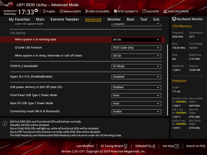Click the 3600 MHz frequency value
The width and height of the screenshot is (207, 155).
(x=178, y=37)
